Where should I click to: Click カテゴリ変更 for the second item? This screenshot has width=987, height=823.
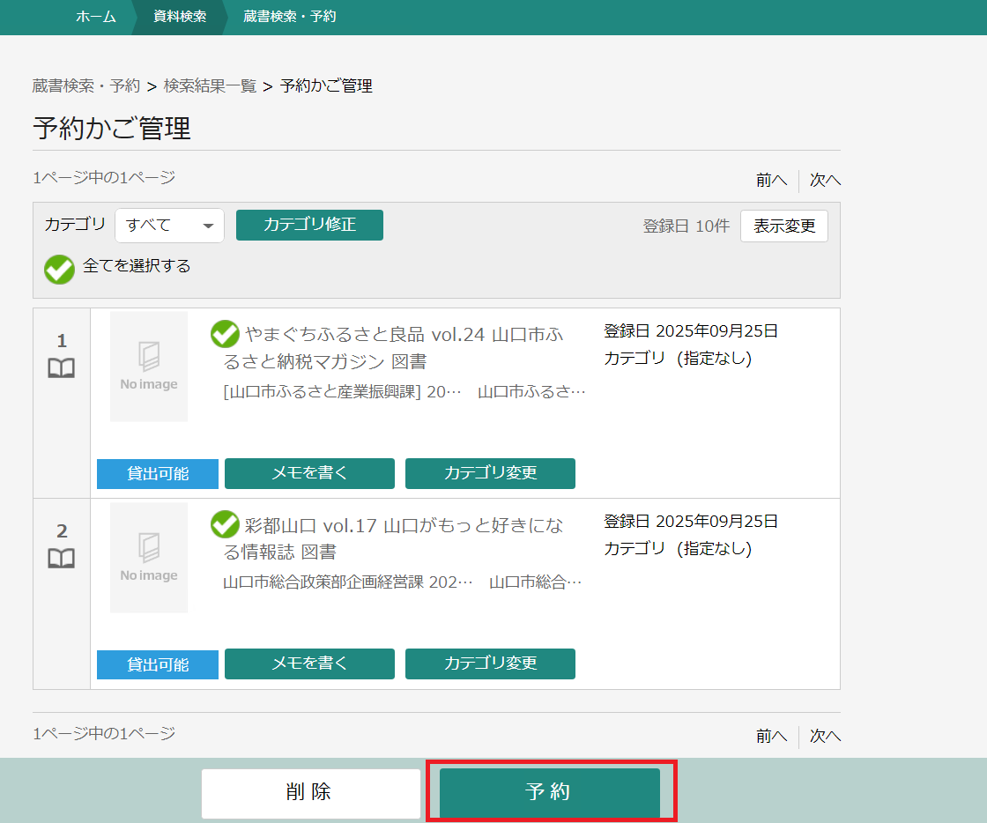[490, 664]
